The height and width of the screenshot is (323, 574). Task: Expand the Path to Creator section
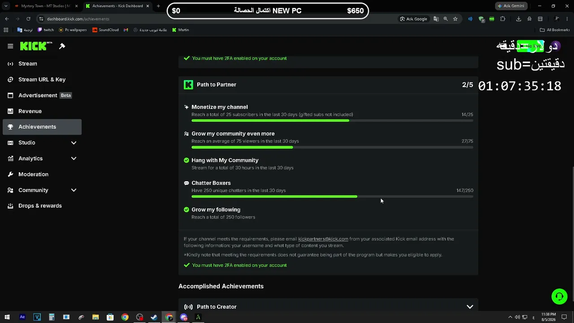[x=470, y=307]
